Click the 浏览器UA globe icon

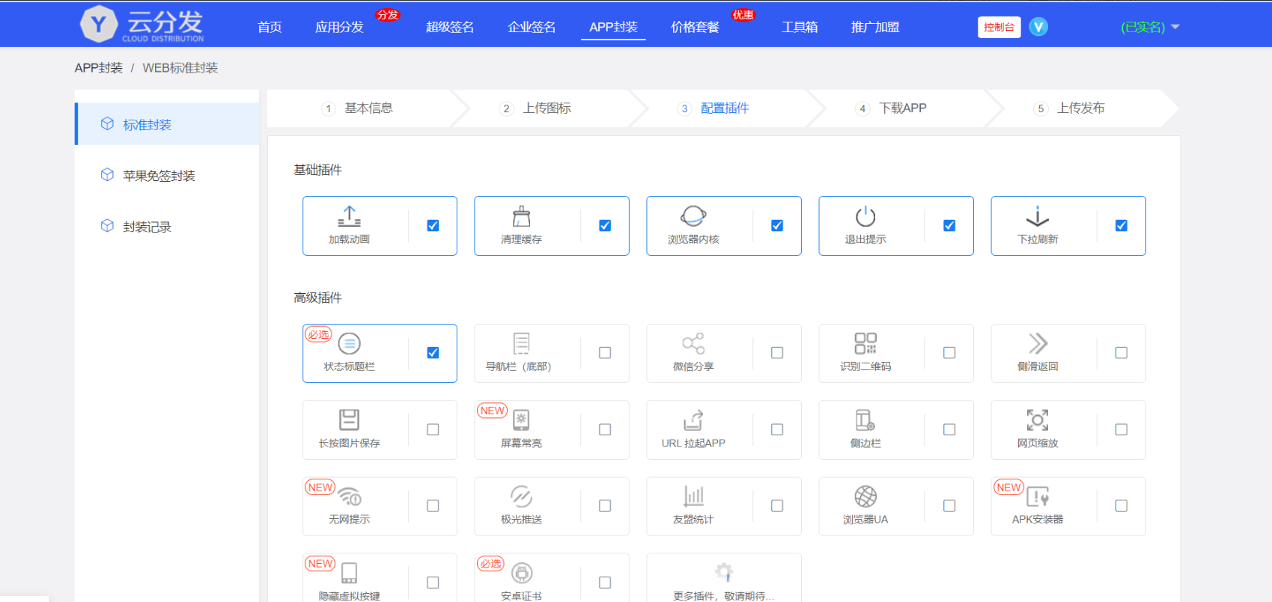(x=865, y=497)
